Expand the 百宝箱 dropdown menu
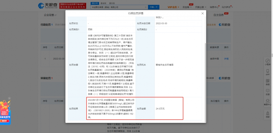 click(x=187, y=7)
